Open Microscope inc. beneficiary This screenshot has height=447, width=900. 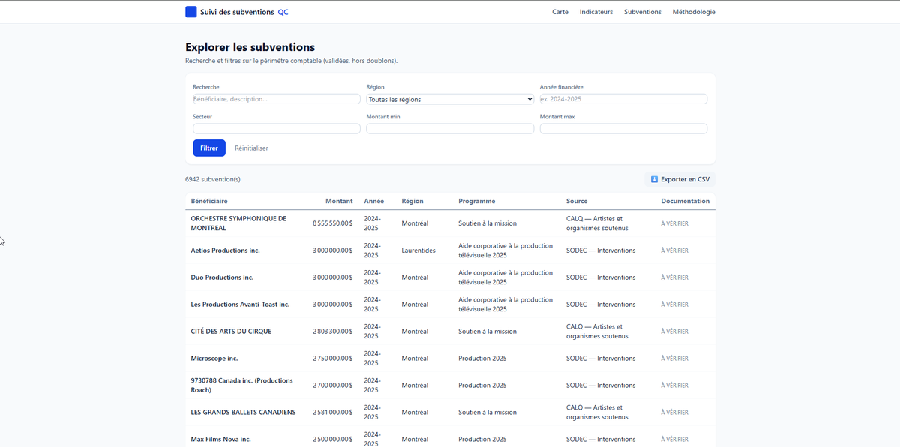[214, 358]
